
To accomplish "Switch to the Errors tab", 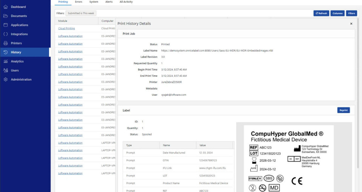I will tap(78, 2).
